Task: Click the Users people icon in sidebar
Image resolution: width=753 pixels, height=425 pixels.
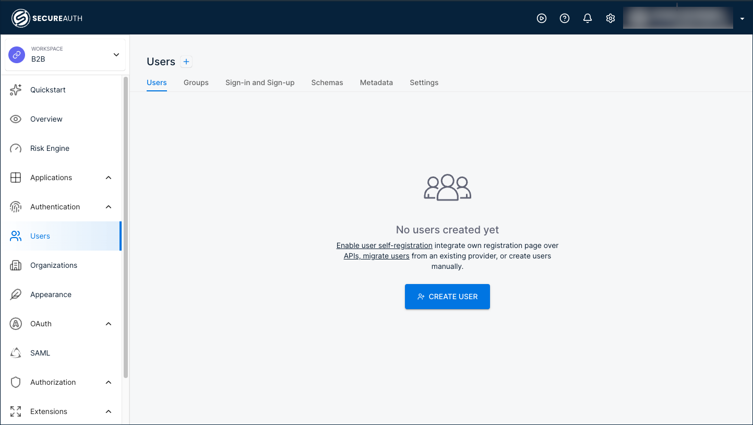Action: point(16,236)
